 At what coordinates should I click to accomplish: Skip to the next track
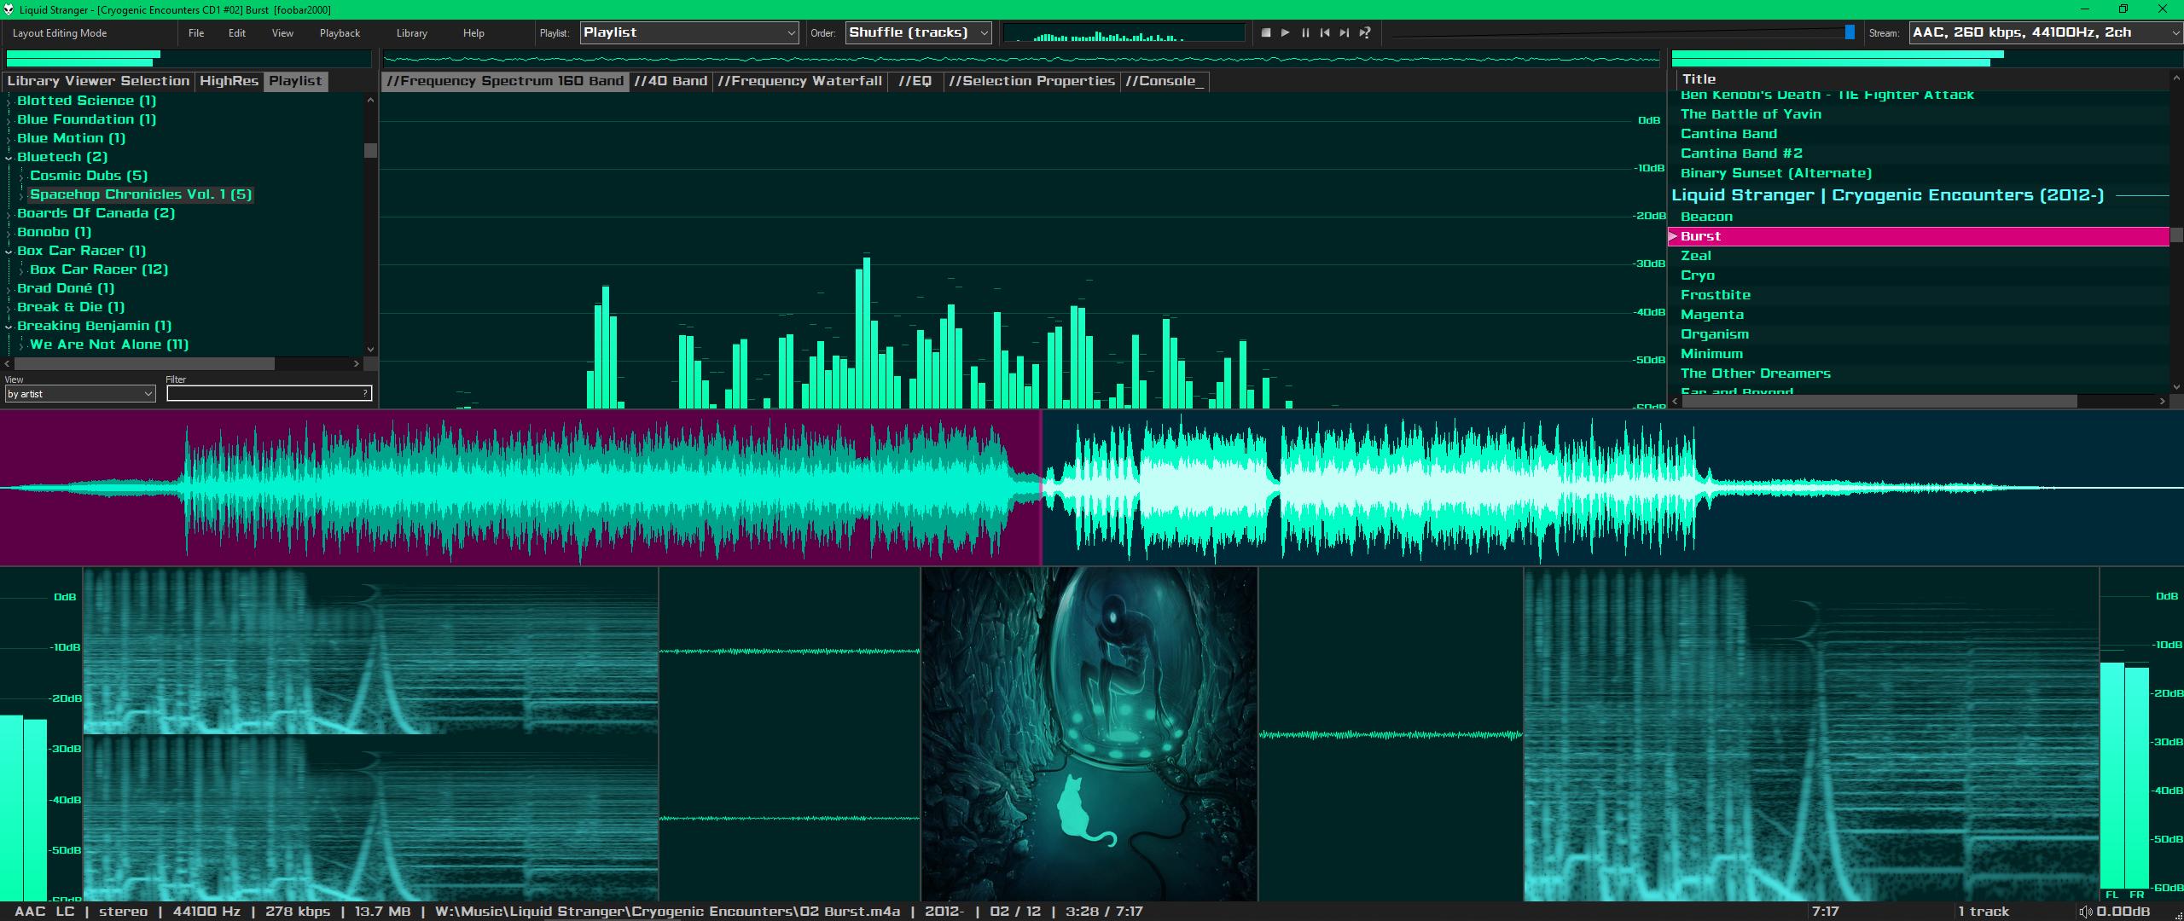click(x=1345, y=32)
